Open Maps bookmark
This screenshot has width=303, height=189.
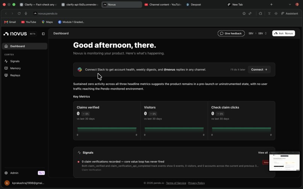click(x=47, y=22)
